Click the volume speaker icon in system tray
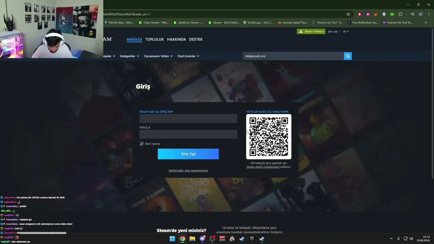The height and width of the screenshot is (244, 434). tap(411, 239)
